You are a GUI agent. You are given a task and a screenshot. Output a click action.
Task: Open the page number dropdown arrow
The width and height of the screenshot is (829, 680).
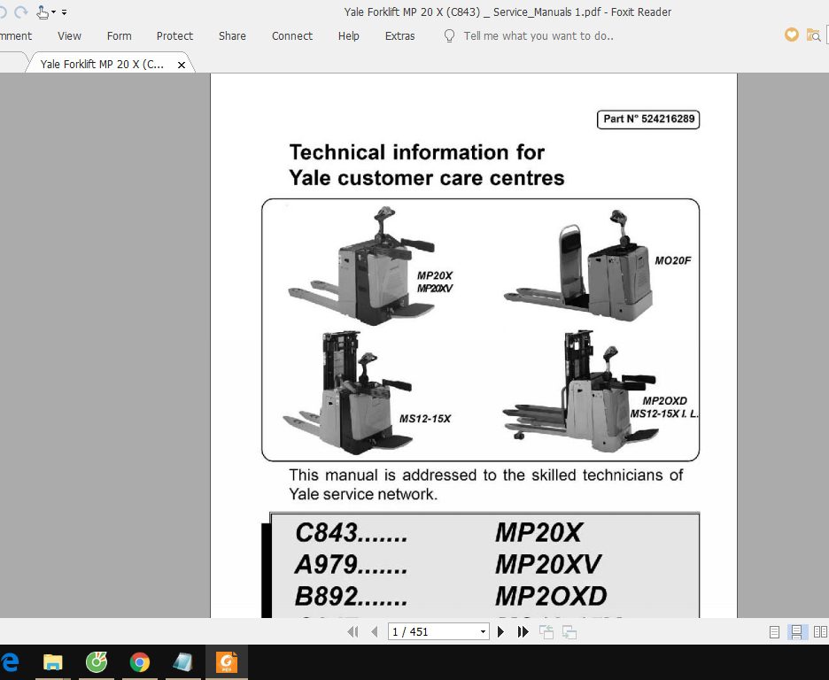[x=483, y=632]
